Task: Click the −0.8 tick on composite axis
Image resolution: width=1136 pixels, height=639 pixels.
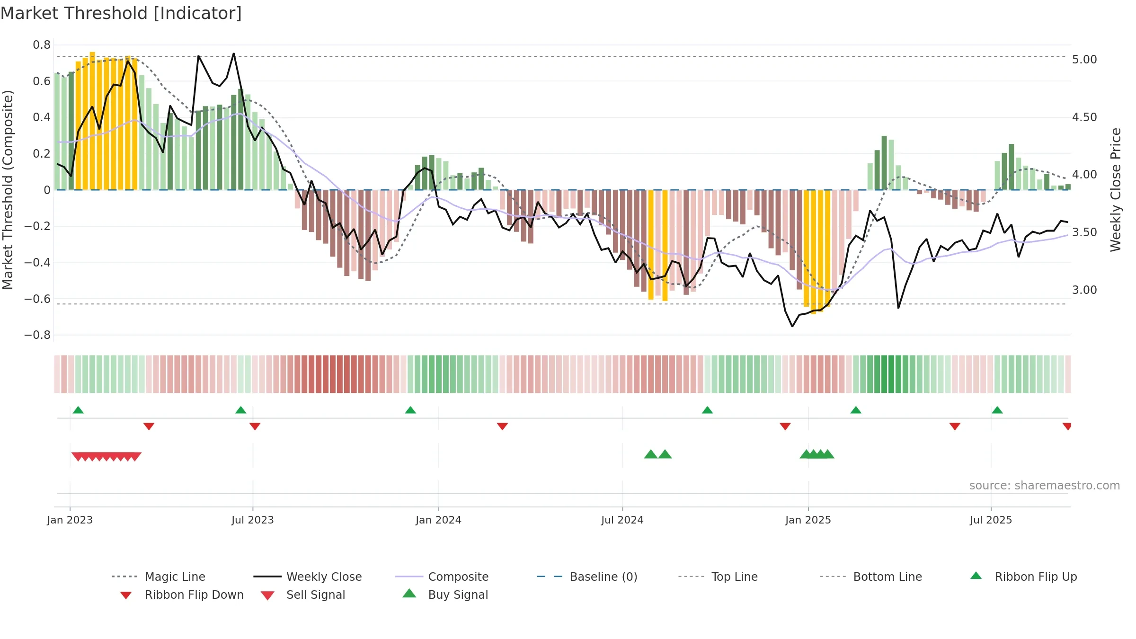Action: tap(37, 335)
